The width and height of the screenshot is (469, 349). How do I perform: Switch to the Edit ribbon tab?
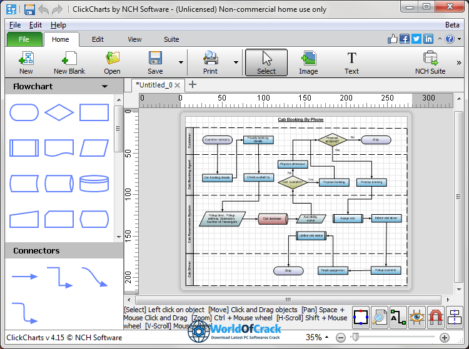pyautogui.click(x=98, y=39)
